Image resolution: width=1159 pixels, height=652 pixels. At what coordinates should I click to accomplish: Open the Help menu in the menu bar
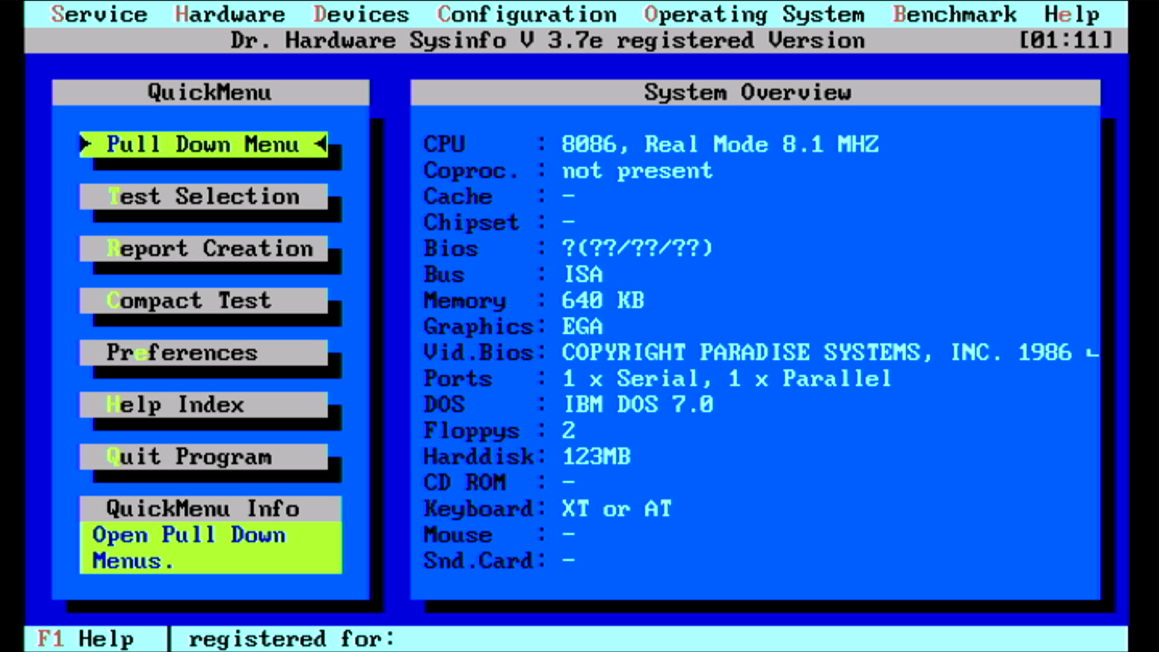coord(1072,14)
